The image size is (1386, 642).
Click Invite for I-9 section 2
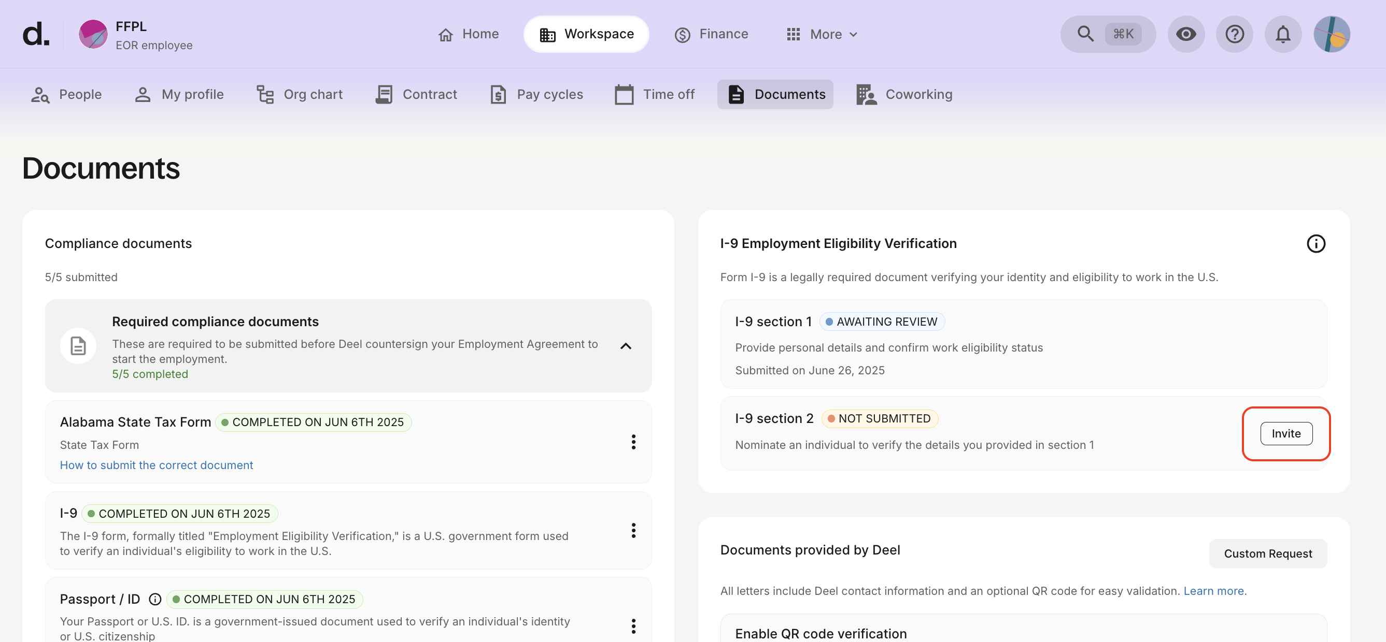pyautogui.click(x=1286, y=433)
